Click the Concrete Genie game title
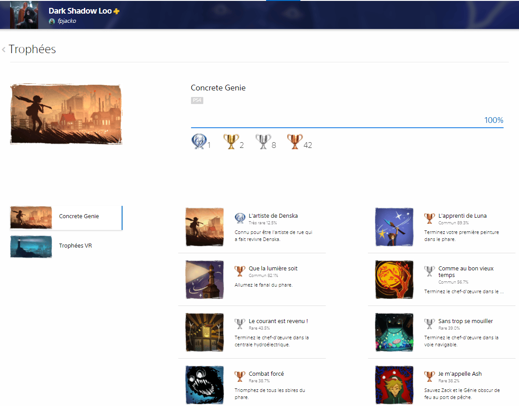519x406 pixels. coord(218,88)
